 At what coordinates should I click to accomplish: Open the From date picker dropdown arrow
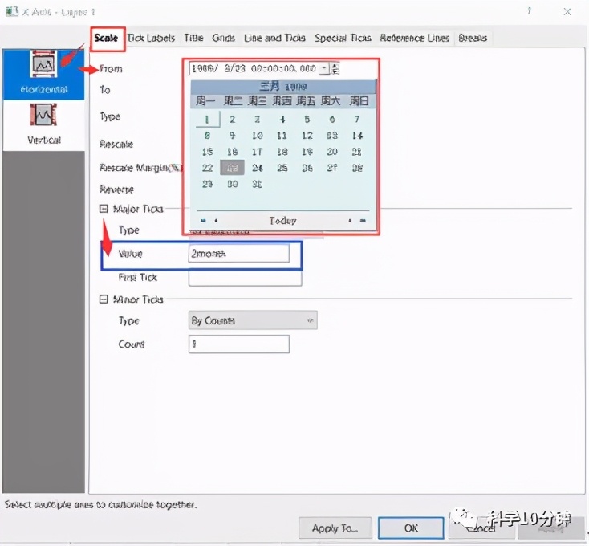click(324, 68)
